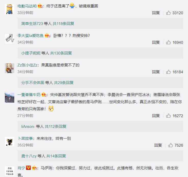
Task: Like the comment with 33120 likes
Action: 168,13
